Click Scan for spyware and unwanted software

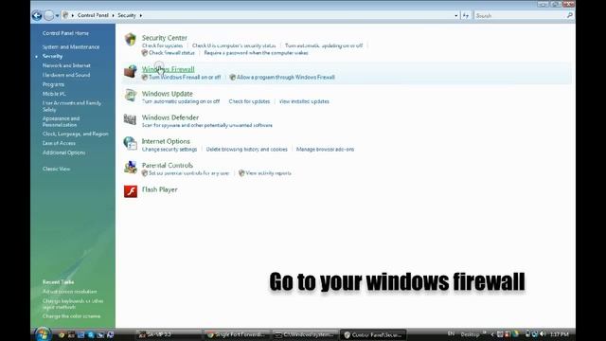206,125
